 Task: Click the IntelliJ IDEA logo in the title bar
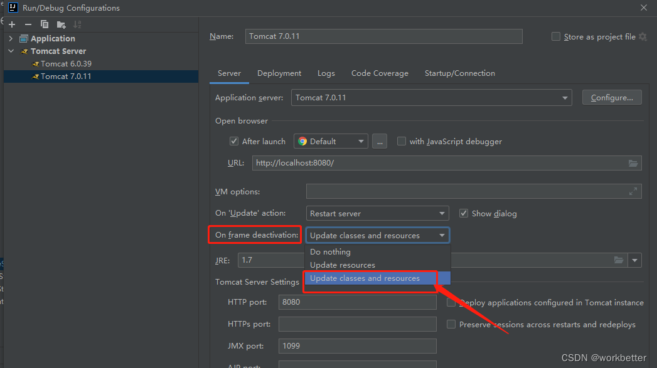(13, 8)
